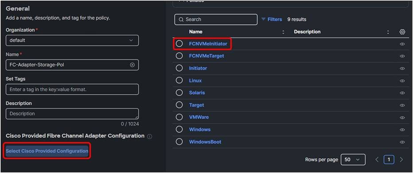Focus the Search input field
The image size is (413, 173).
[216, 19]
